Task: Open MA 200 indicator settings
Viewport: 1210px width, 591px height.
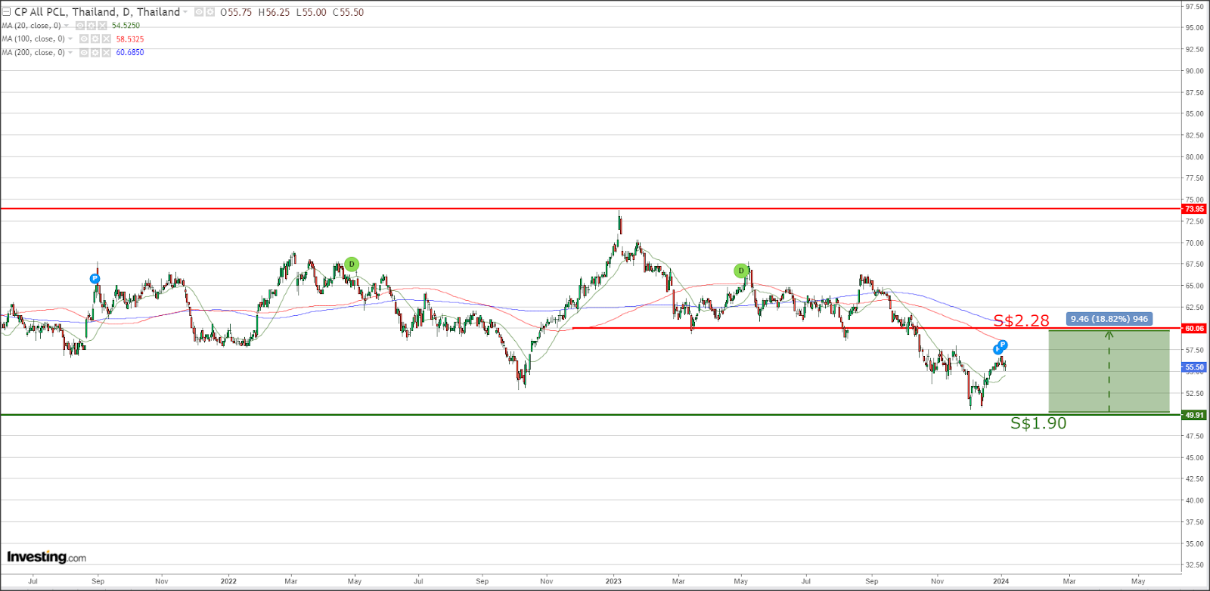Action: [95, 53]
